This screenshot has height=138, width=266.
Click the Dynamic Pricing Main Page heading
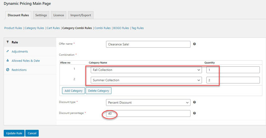[x=27, y=4]
